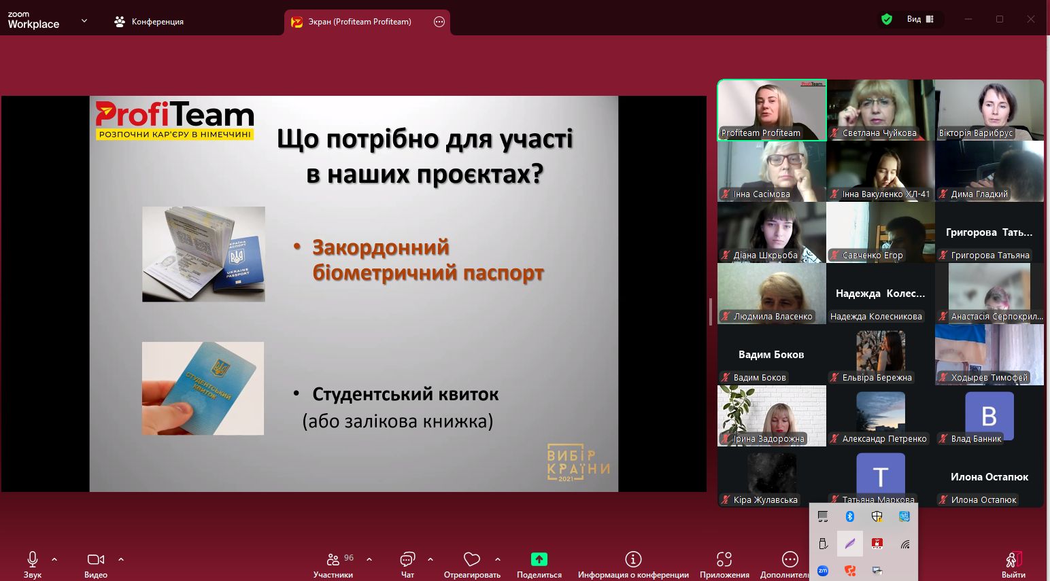The width and height of the screenshot is (1050, 581).
Task: Click muted mic icon beside Светлана Чуйкова
Action: (x=835, y=133)
